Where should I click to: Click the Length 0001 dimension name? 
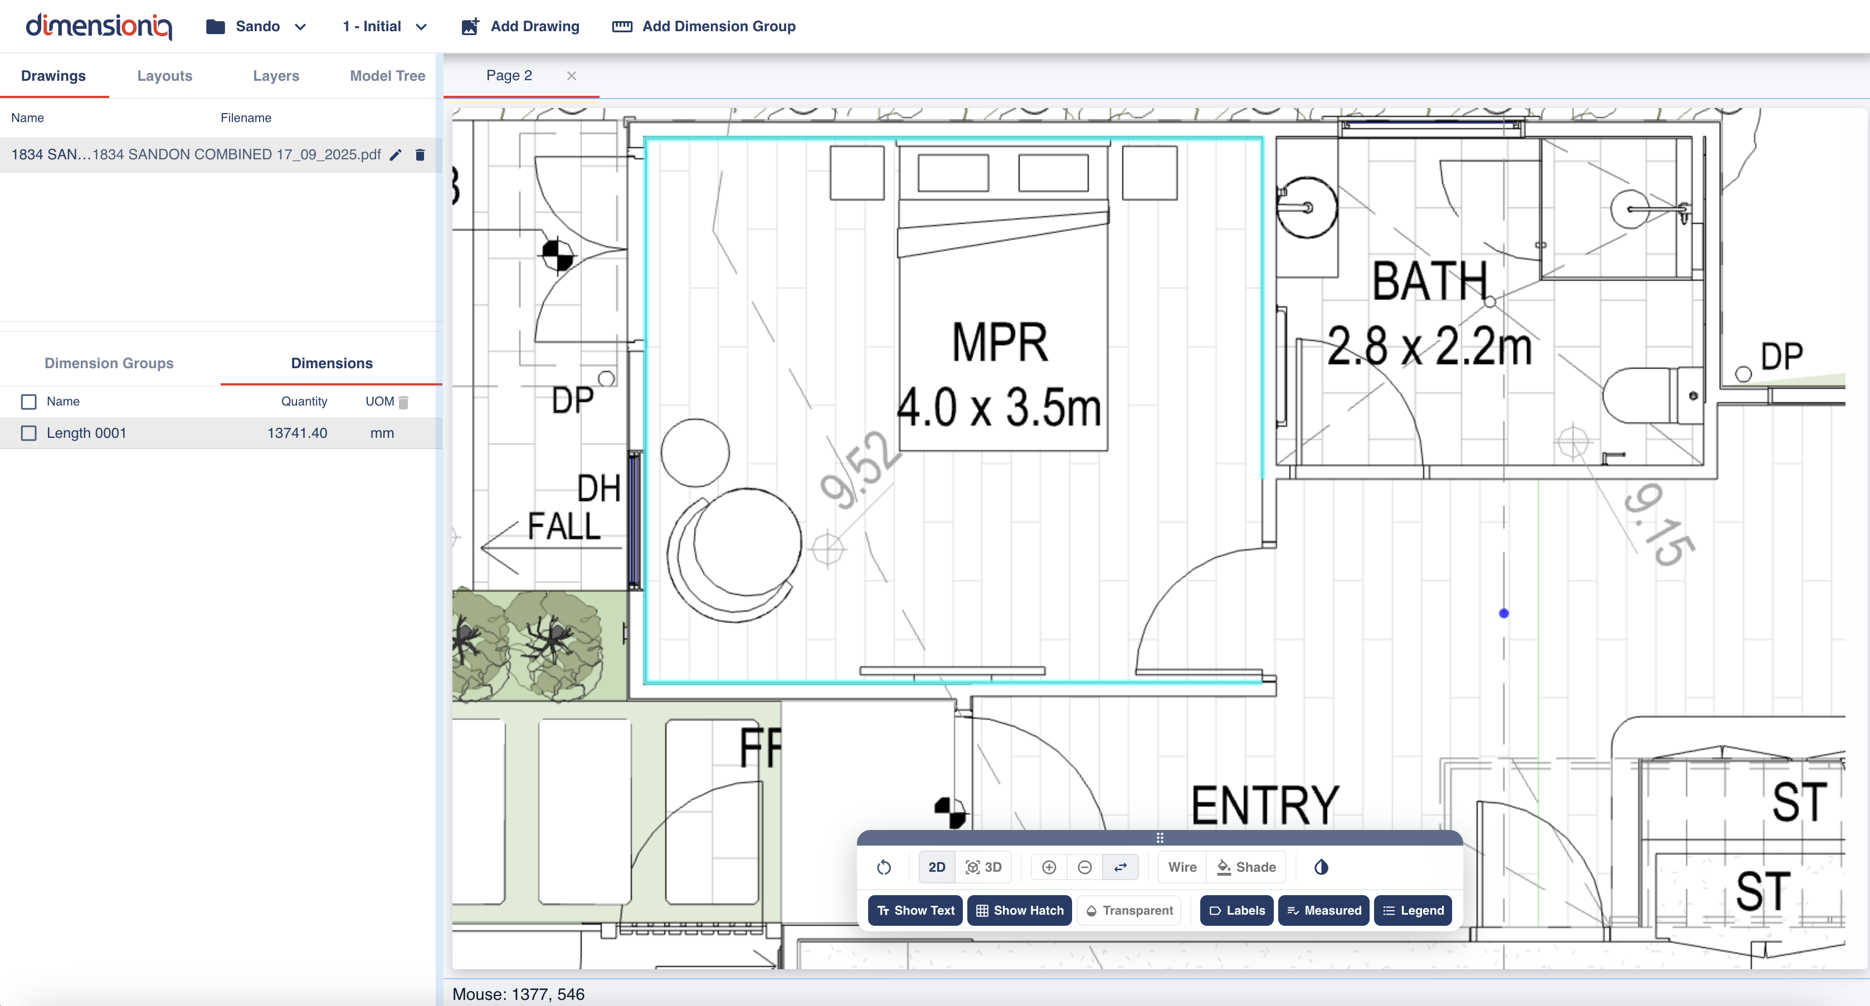86,433
